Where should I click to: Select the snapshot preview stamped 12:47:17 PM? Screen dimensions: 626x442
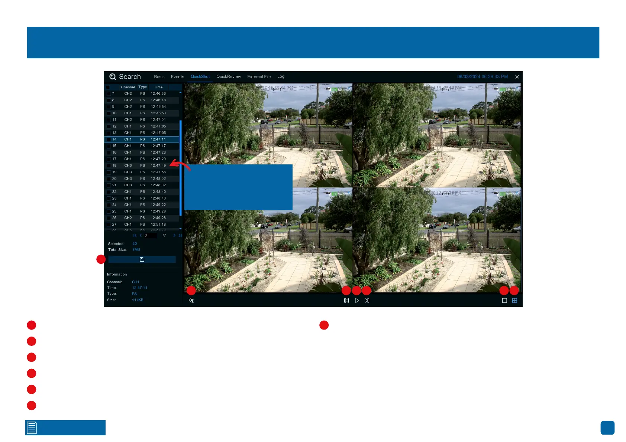click(x=437, y=135)
